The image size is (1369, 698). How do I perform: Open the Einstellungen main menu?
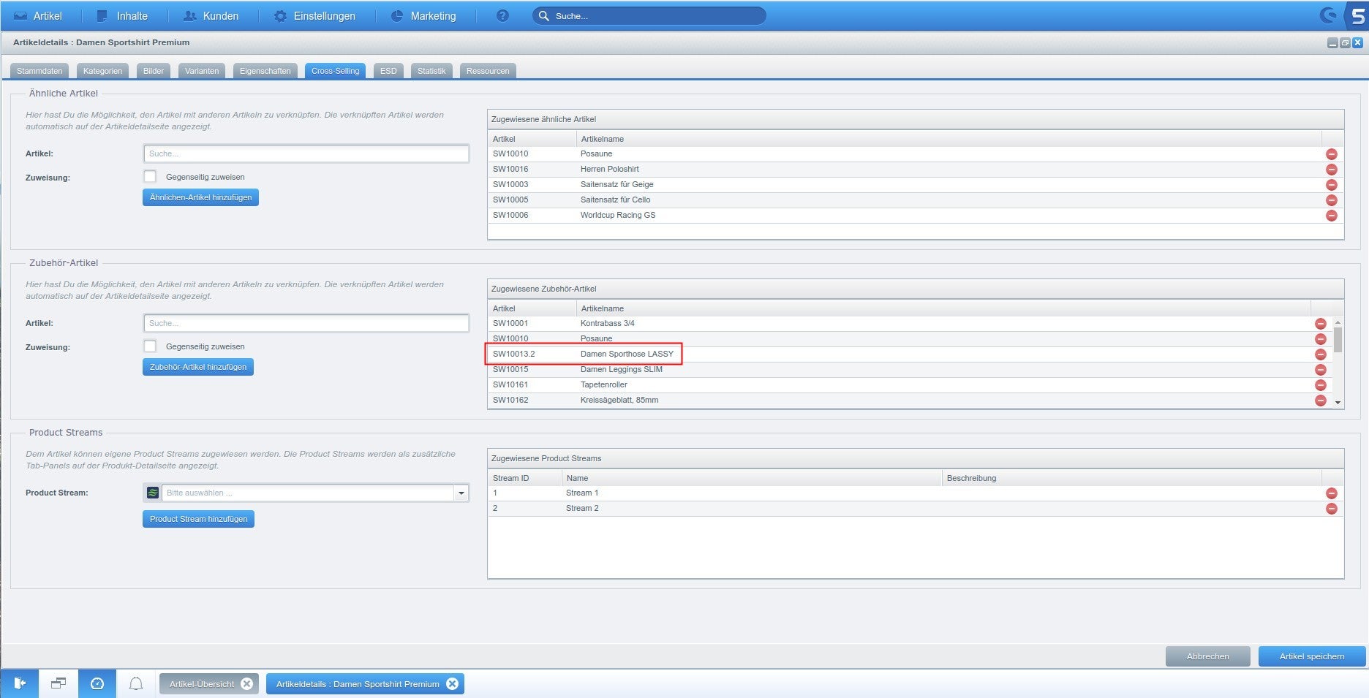pyautogui.click(x=314, y=15)
